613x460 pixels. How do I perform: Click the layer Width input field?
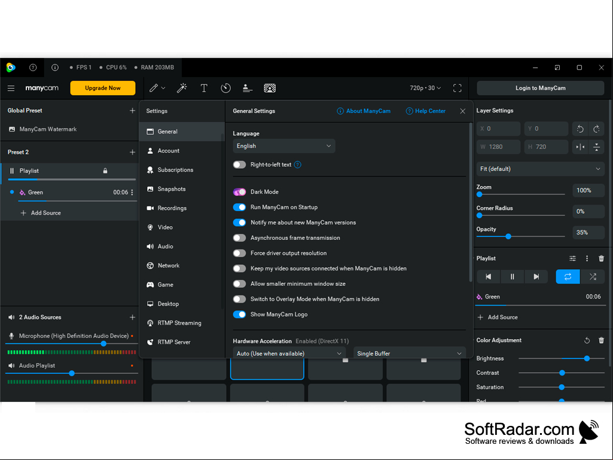click(x=498, y=147)
